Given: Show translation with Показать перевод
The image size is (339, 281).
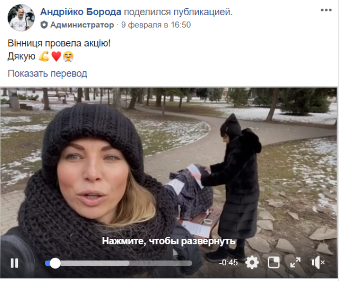Looking at the screenshot, I should click(47, 73).
